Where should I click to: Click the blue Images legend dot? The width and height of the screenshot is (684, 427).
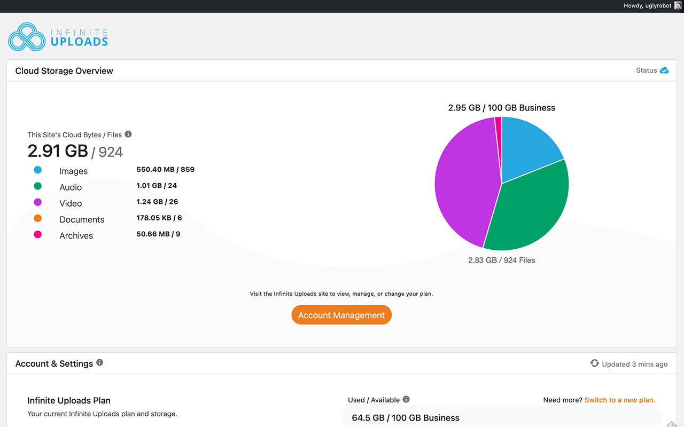pos(38,170)
